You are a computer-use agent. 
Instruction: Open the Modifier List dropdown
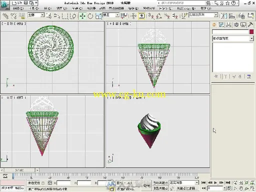[233, 38]
